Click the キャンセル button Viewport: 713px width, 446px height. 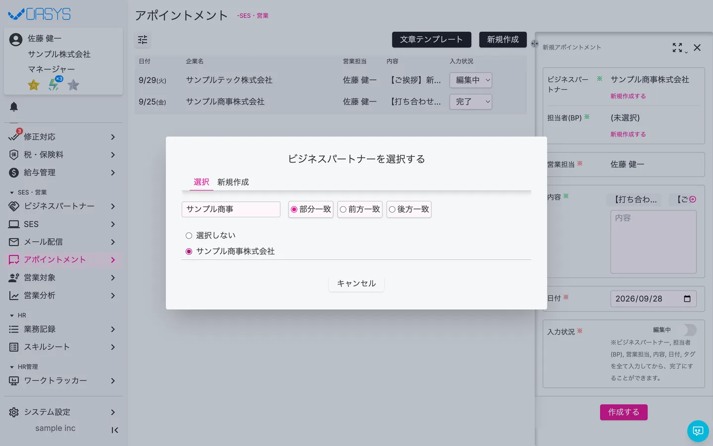(356, 283)
